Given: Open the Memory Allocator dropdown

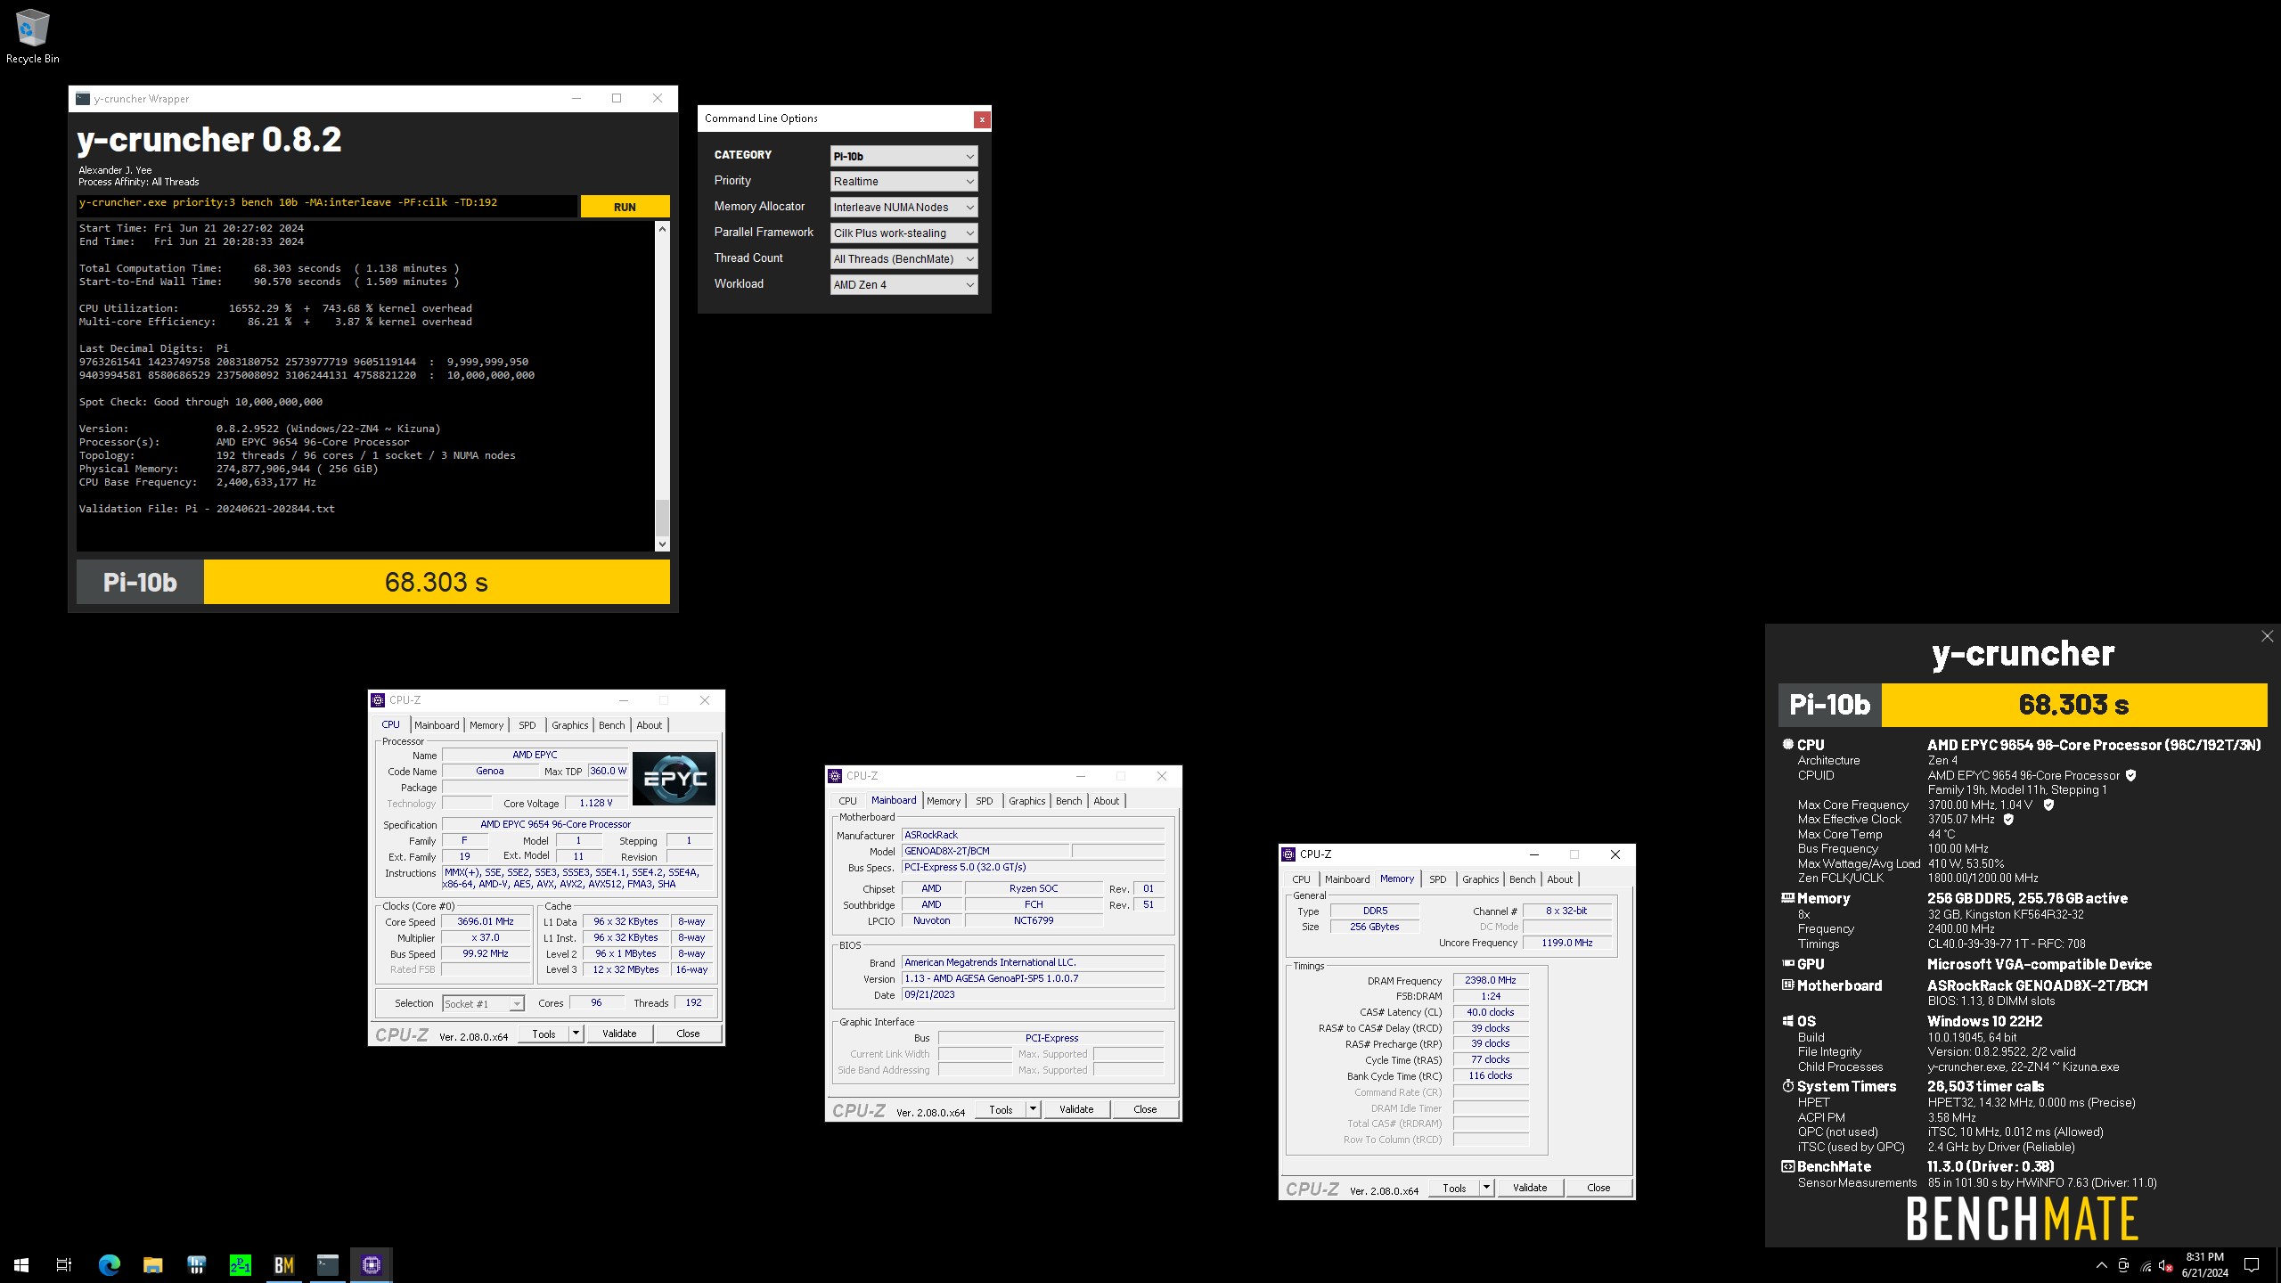Looking at the screenshot, I should [x=903, y=208].
